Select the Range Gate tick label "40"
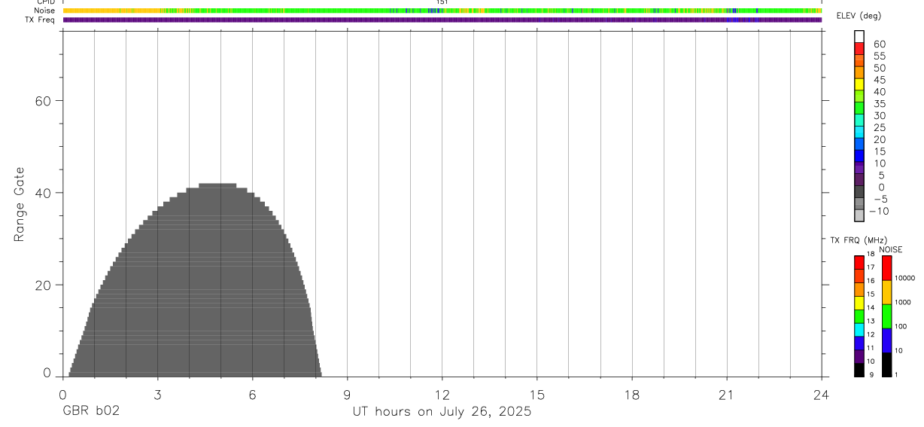Viewport: 924px width, 427px height. [x=42, y=193]
